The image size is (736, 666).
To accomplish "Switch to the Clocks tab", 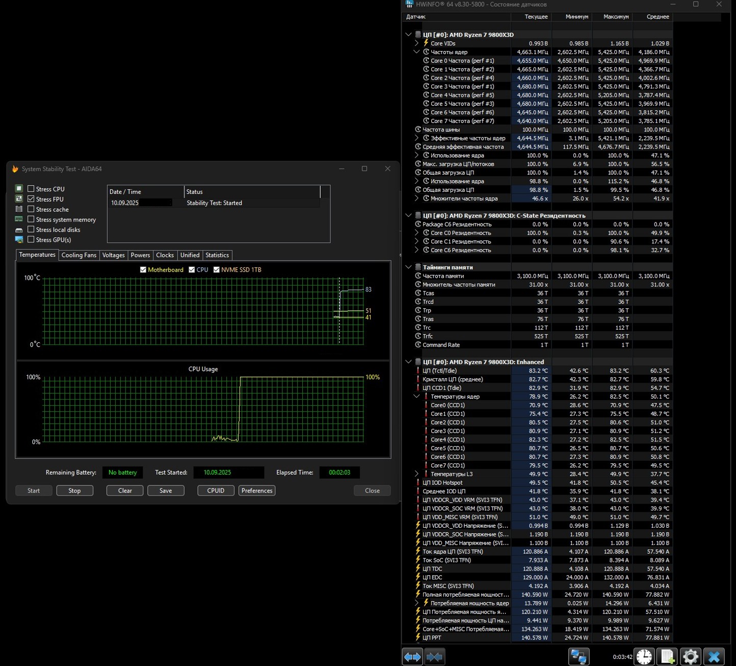I will (x=165, y=255).
